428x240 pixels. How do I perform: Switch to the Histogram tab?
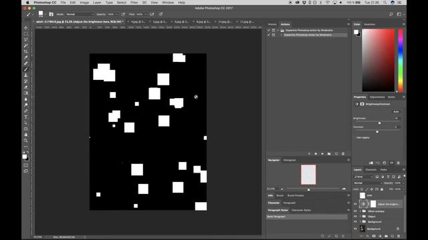(290, 160)
